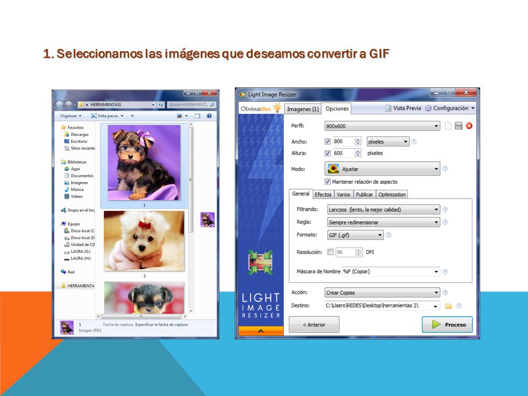Viewport: 528px width, 396px height.
Task: Refresh the HERRAMIENTAS1 folder in Explorer
Action: (161, 105)
